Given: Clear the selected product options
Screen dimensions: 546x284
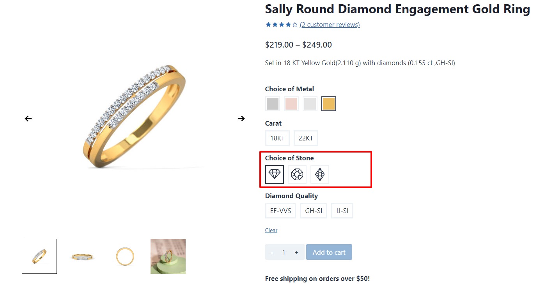Looking at the screenshot, I should 271,230.
